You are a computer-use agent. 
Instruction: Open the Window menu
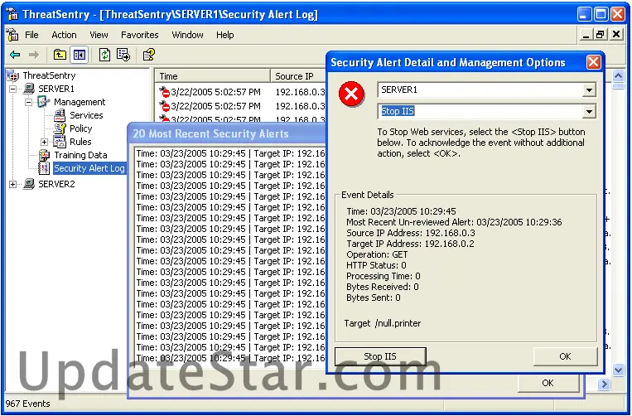click(187, 35)
